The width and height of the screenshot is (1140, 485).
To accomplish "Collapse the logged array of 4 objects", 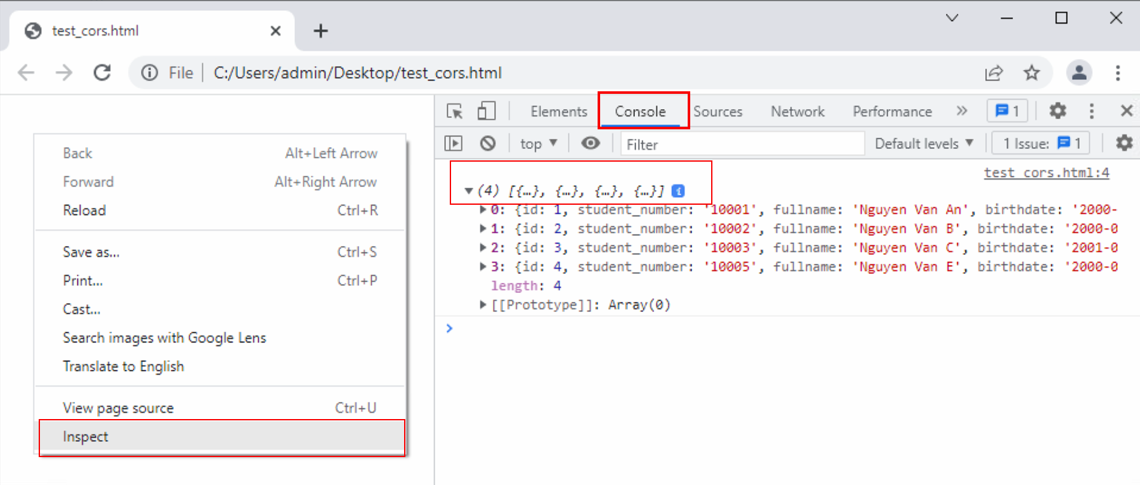I will tap(469, 191).
